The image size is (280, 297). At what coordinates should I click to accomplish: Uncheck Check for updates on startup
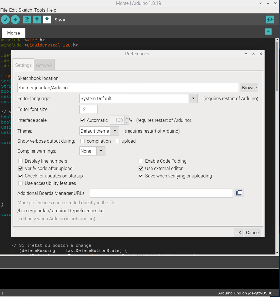tap(20, 176)
